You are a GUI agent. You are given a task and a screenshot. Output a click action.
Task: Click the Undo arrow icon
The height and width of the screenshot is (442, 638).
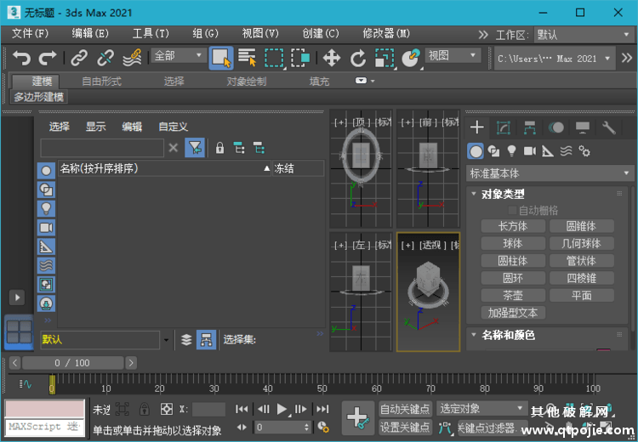(x=22, y=58)
